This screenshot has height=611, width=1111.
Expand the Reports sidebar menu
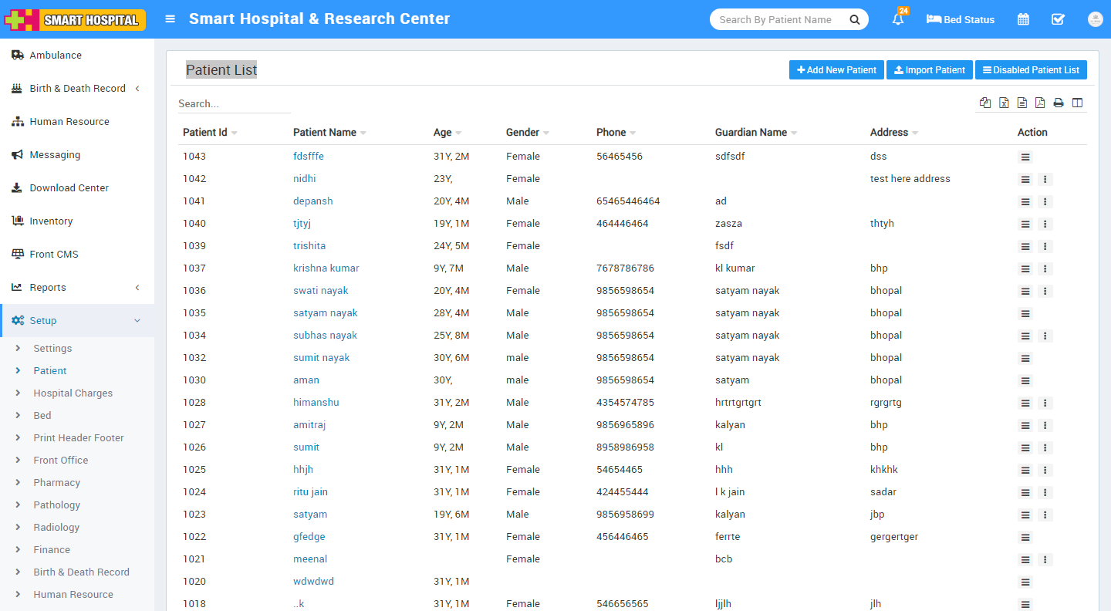[77, 288]
